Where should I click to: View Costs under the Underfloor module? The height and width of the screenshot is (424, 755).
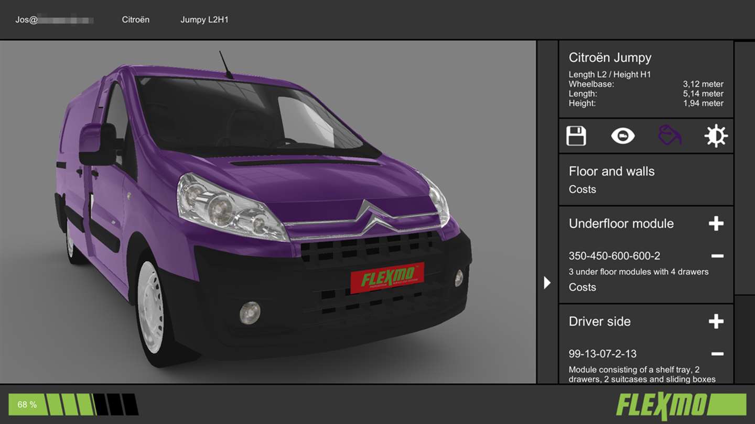(583, 287)
